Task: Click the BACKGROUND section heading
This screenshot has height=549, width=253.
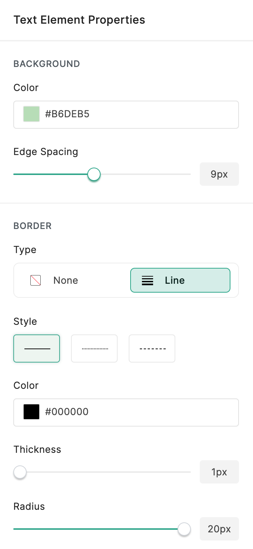Action: [47, 64]
